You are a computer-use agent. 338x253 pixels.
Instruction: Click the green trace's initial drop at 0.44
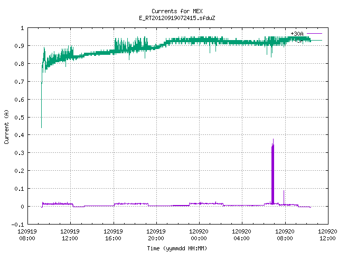[x=41, y=127]
